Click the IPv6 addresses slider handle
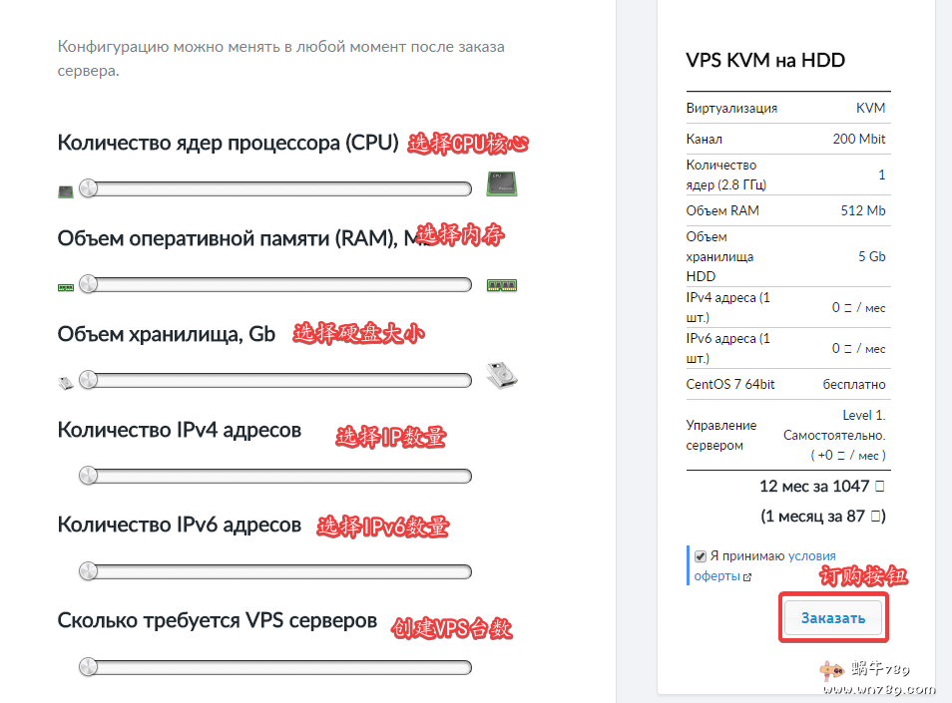 [89, 570]
